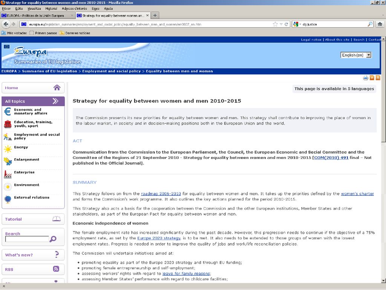Open the Tutorial sidebar button

point(33,219)
